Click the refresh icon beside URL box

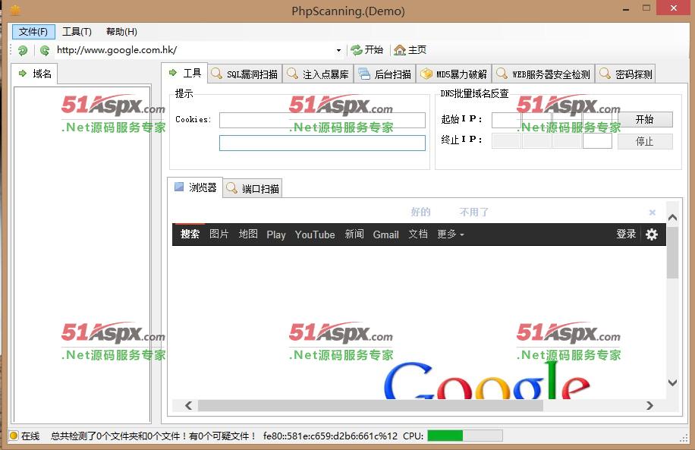(44, 51)
